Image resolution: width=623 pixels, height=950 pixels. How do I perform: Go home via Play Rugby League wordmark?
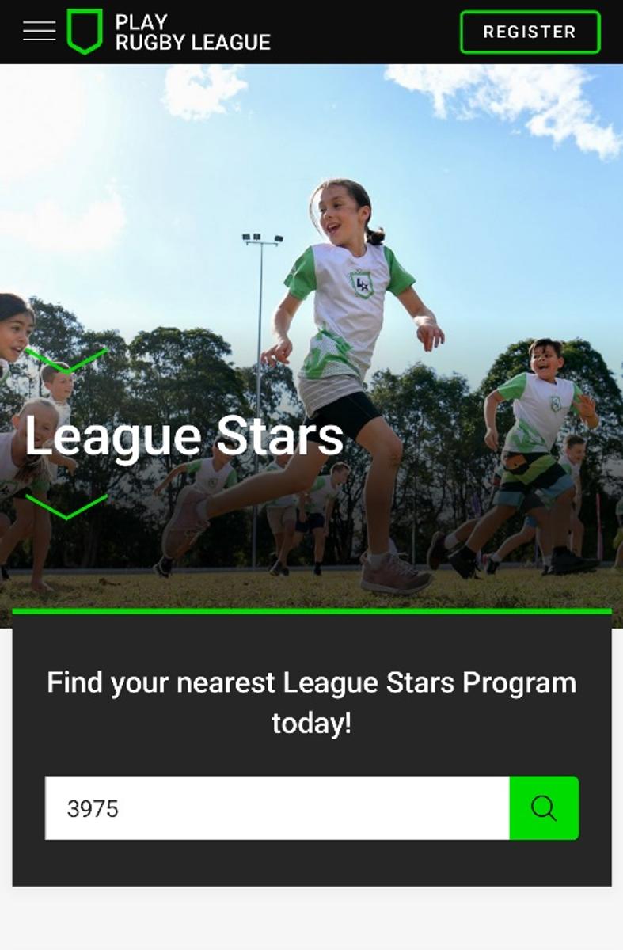[192, 32]
